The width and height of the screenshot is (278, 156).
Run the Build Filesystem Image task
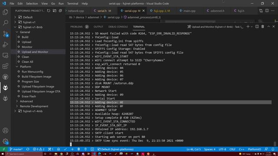[x=36, y=77]
